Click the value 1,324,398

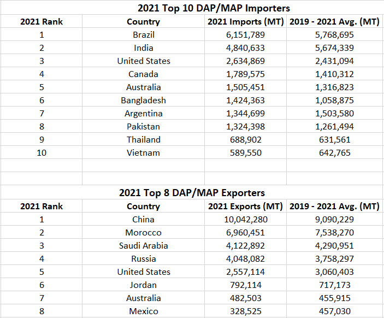coord(246,126)
